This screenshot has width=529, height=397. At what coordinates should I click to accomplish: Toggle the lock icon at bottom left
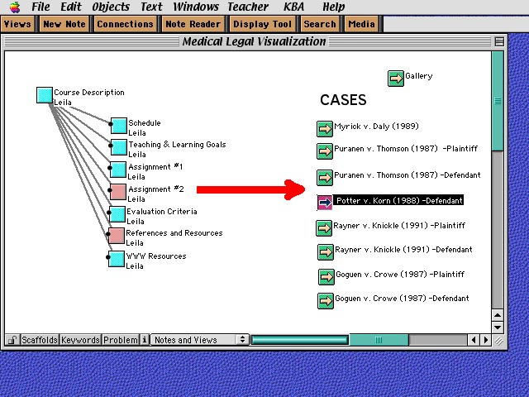[x=12, y=340]
